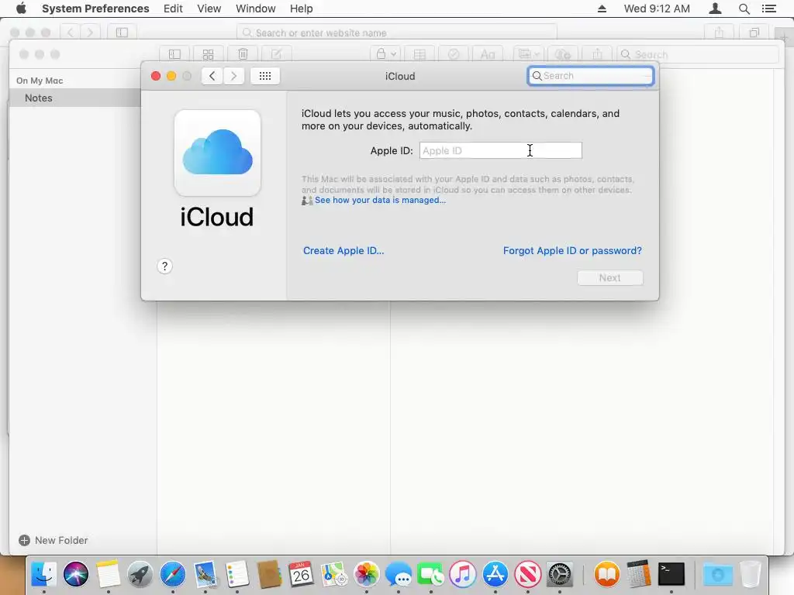
Task: Minimize the iCloud preferences window
Action: tap(171, 76)
